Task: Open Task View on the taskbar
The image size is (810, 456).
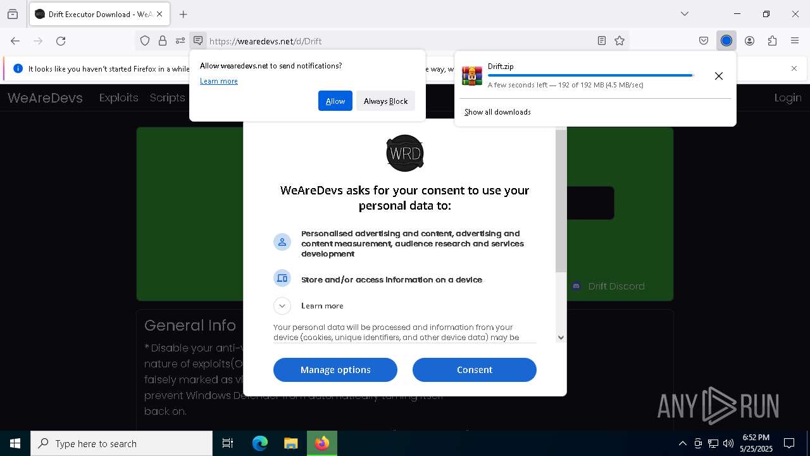Action: [228, 443]
